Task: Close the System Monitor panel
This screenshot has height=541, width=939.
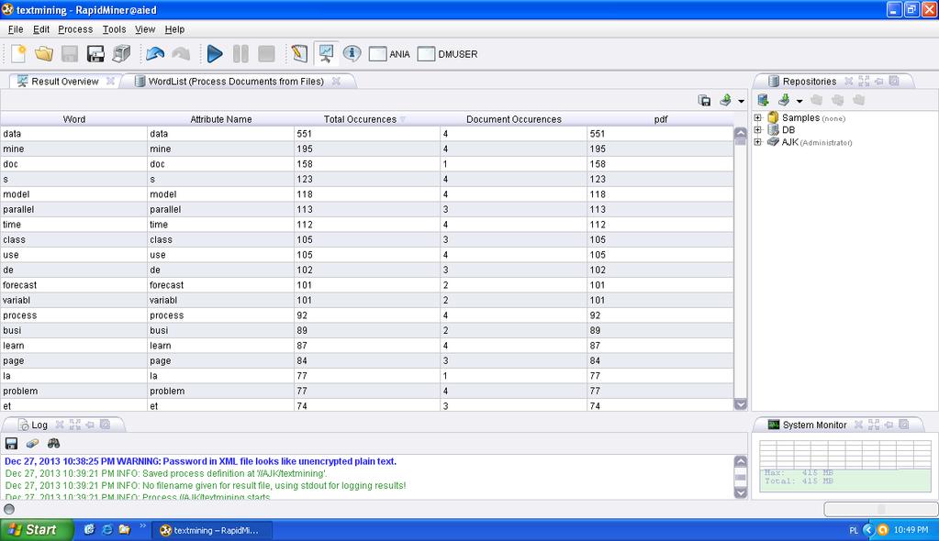Action: [x=859, y=425]
